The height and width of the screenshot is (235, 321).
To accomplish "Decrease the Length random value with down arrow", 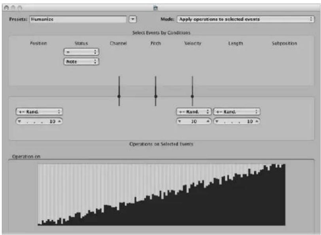I will (x=217, y=122).
